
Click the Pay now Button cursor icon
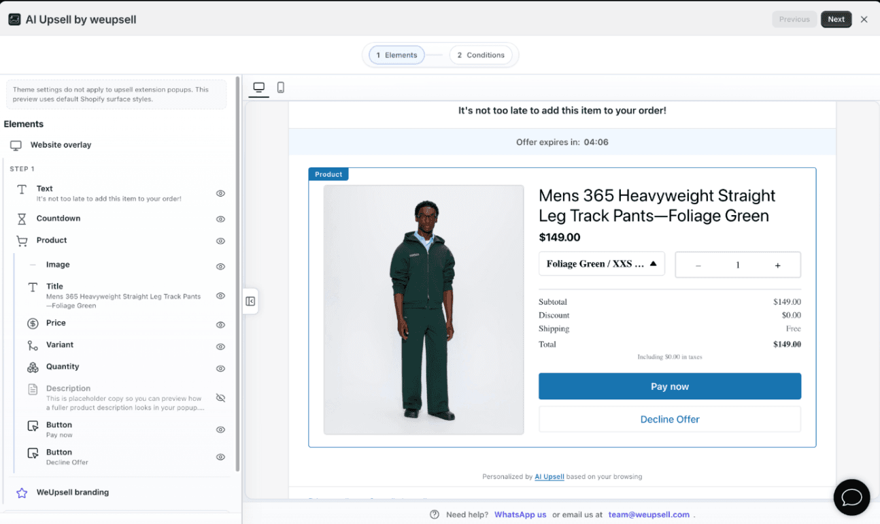click(x=33, y=426)
